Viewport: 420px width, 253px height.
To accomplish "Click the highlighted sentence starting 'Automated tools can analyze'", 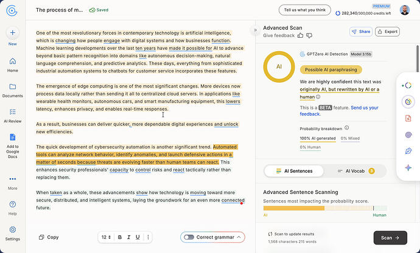I will 134,154.
